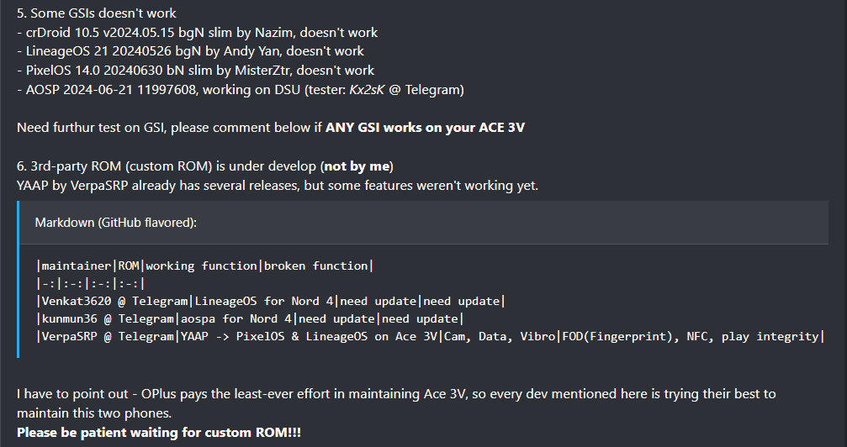Click the AOSP 2024-06-21 DSU line

pyautogui.click(x=241, y=90)
